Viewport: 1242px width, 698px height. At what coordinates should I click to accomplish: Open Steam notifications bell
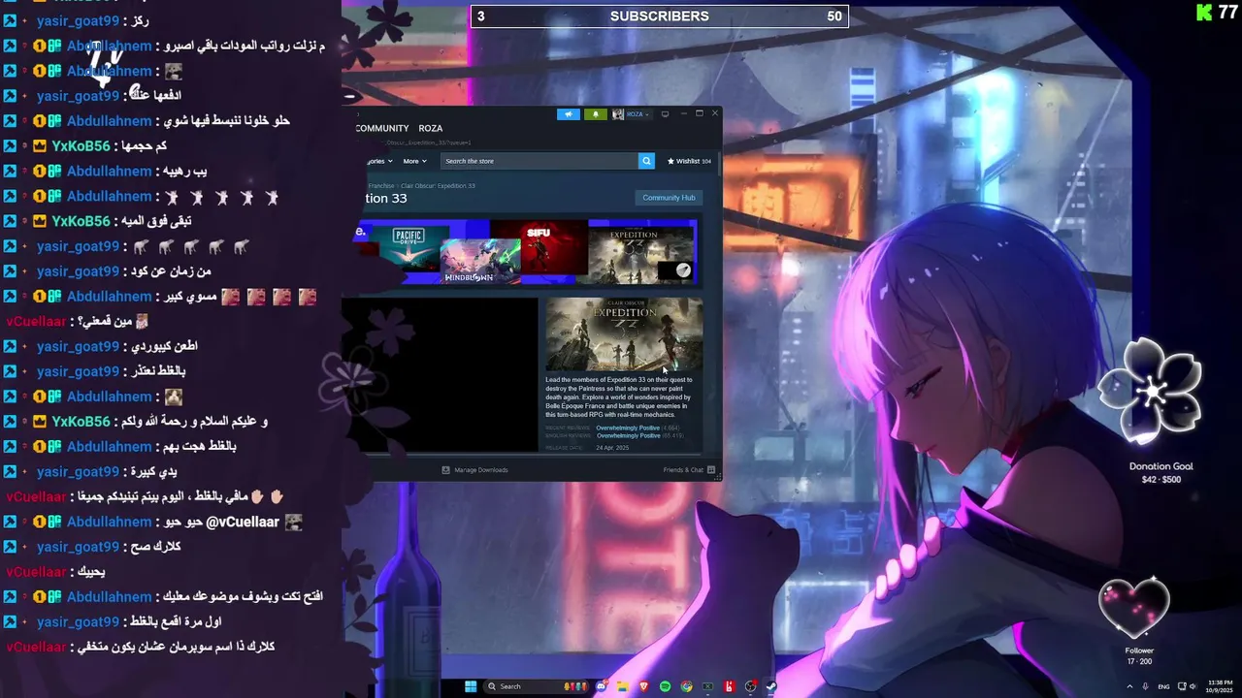click(x=596, y=114)
